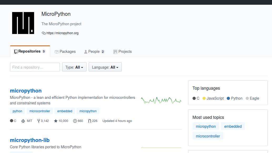Click the MIT license scale icon

pos(23,121)
